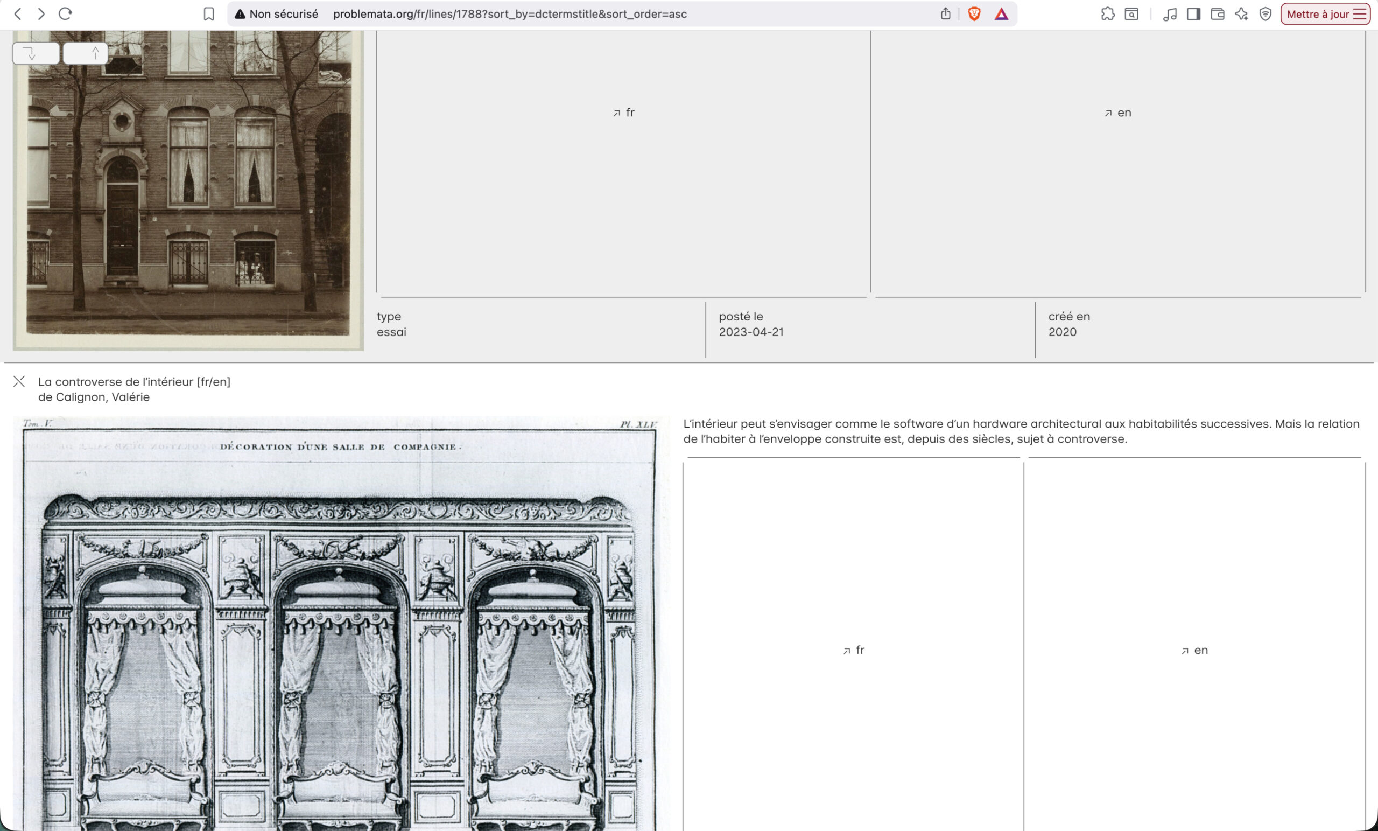The height and width of the screenshot is (831, 1378).
Task: Click the URL in the address bar
Action: pos(509,14)
